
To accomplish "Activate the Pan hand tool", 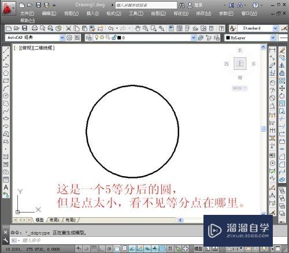I will (137, 28).
